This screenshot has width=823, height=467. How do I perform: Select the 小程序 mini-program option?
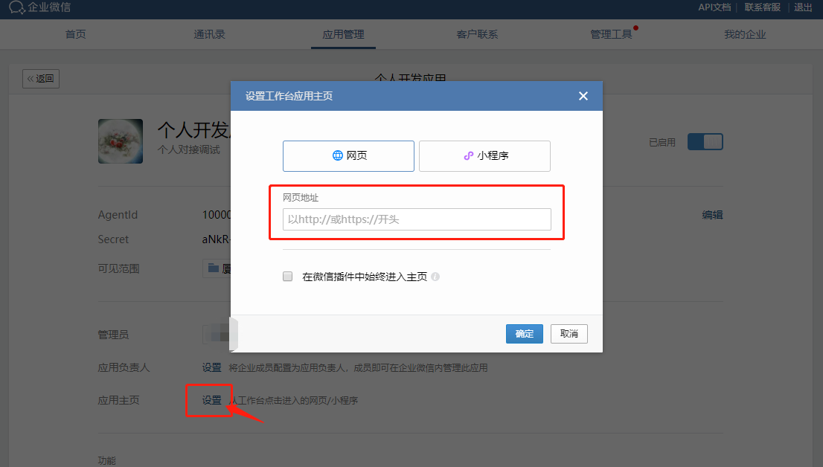point(484,156)
